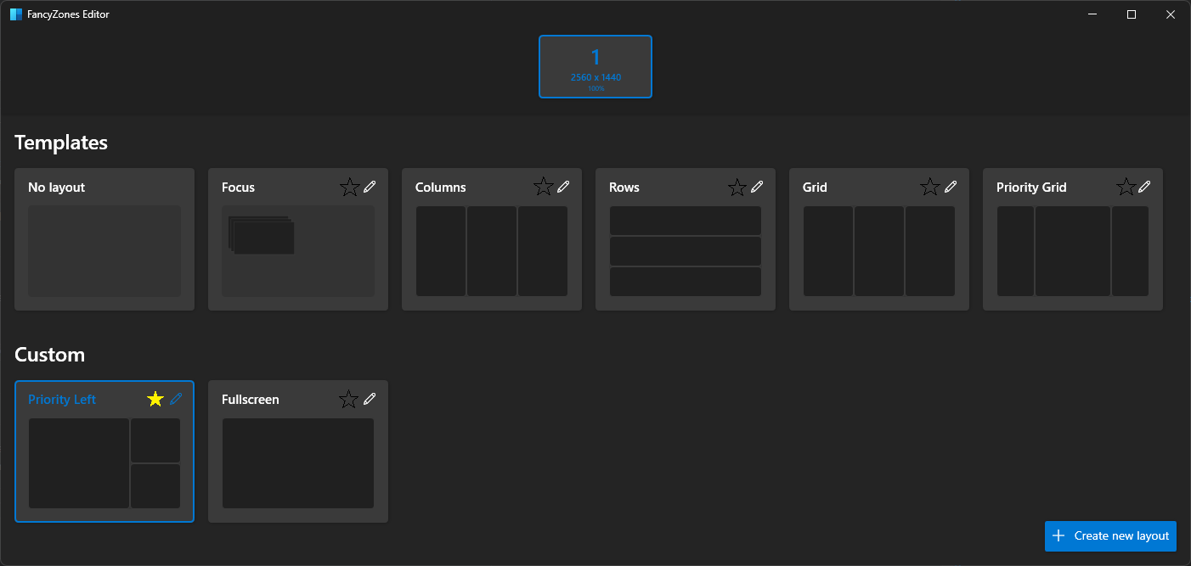The height and width of the screenshot is (566, 1191).
Task: Apply the Columns layout preview
Action: point(492,251)
